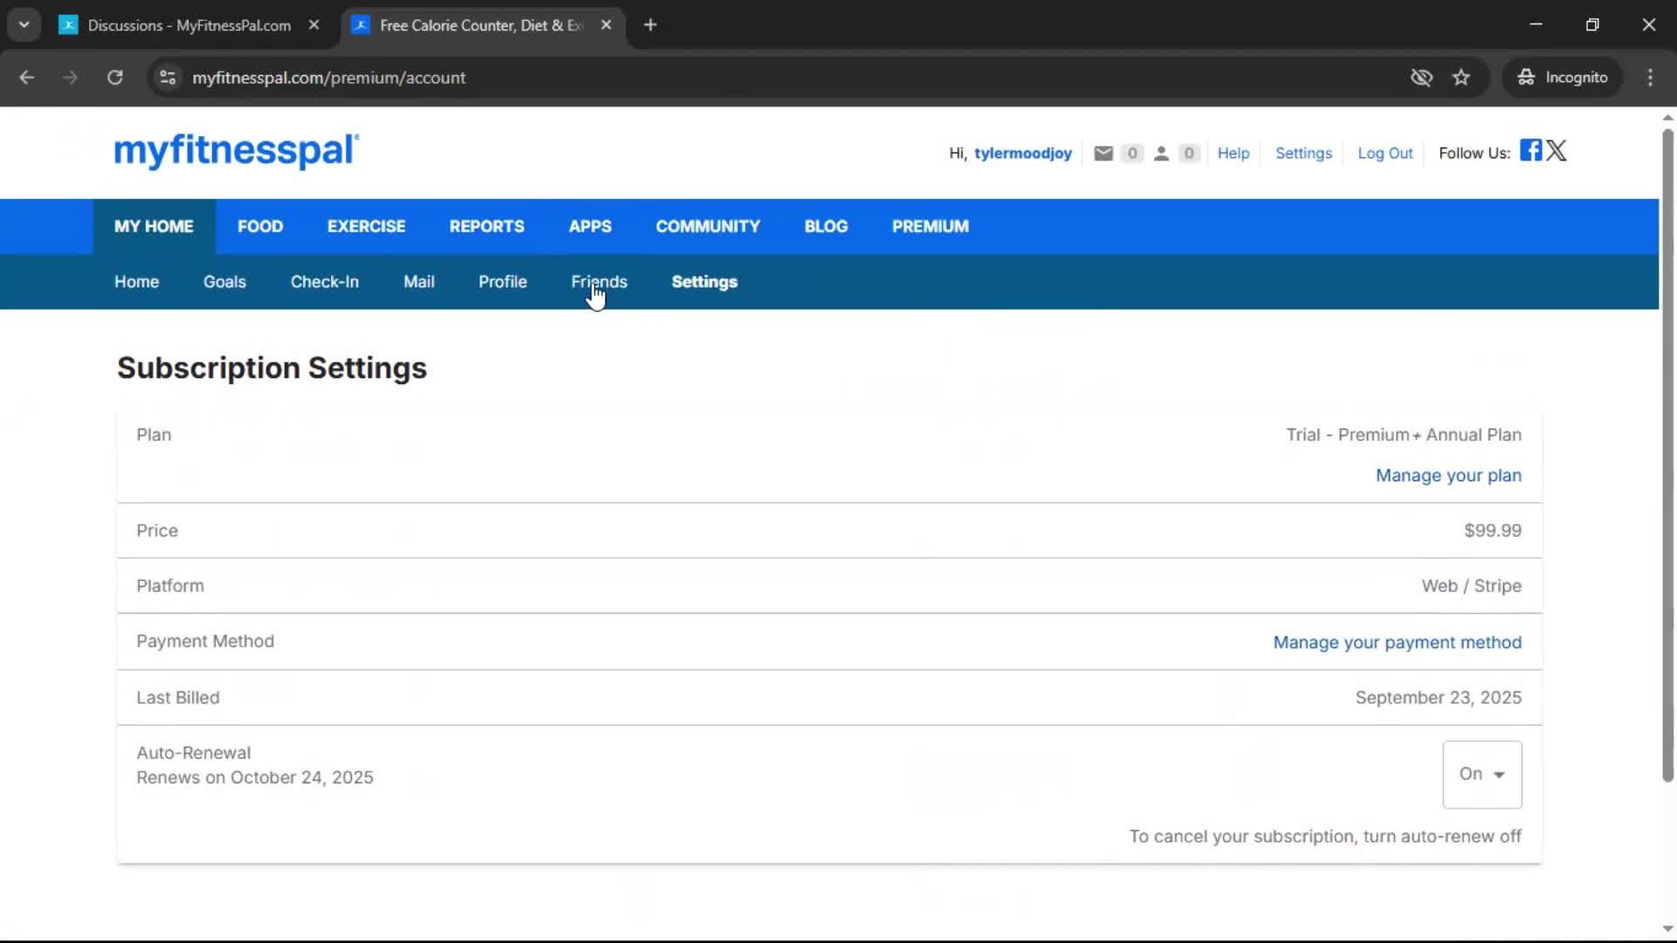Click the third-party cookies blocked eye icon
The height and width of the screenshot is (943, 1677).
pos(1421,78)
